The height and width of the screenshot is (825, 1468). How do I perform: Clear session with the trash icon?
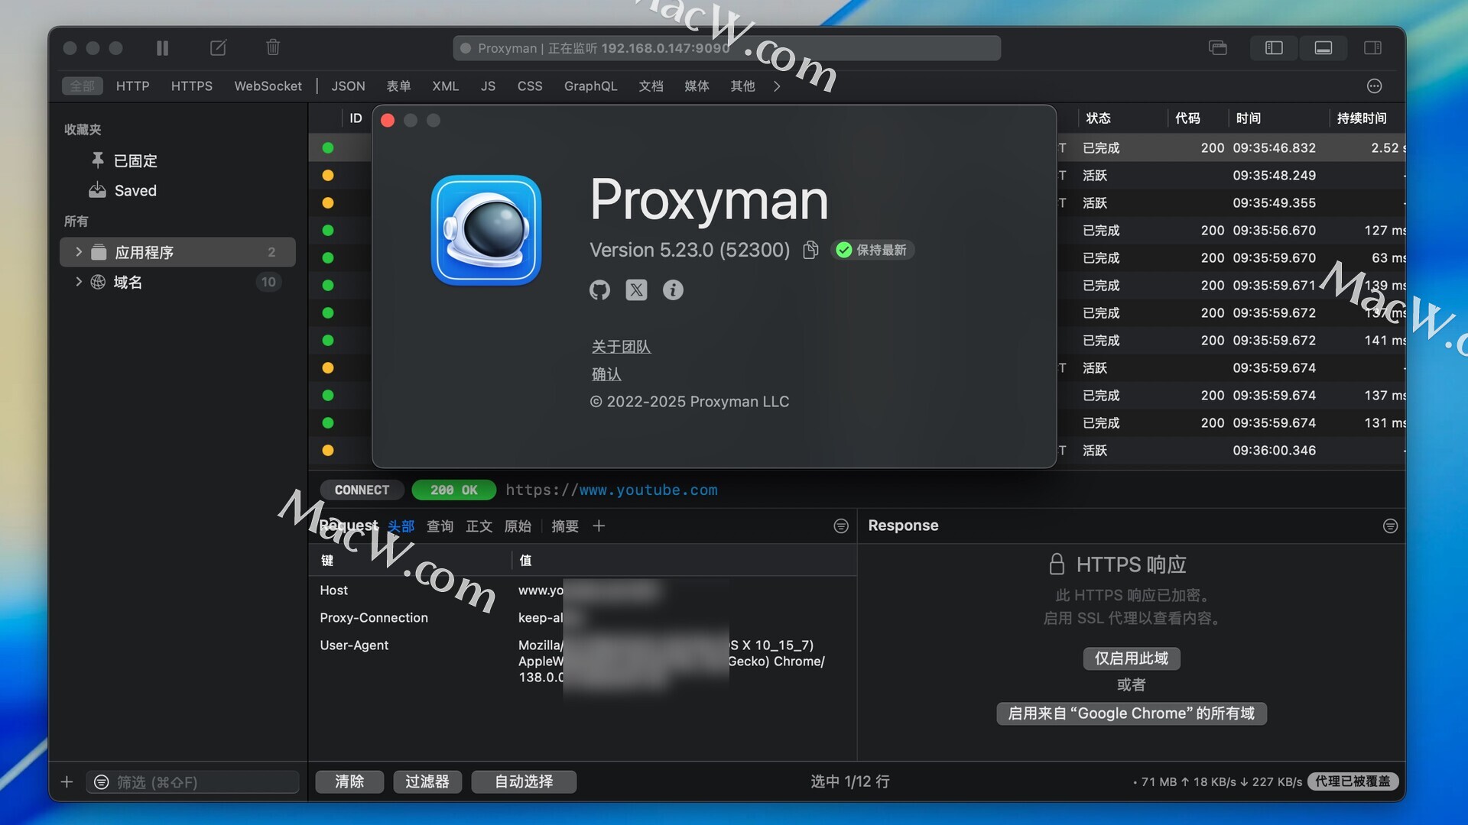pyautogui.click(x=273, y=47)
